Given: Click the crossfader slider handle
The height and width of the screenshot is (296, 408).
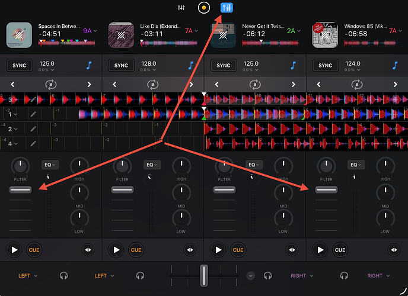Looking at the screenshot, I should tap(204, 275).
